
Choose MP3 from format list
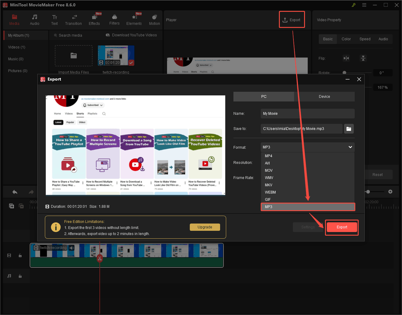[x=308, y=207]
